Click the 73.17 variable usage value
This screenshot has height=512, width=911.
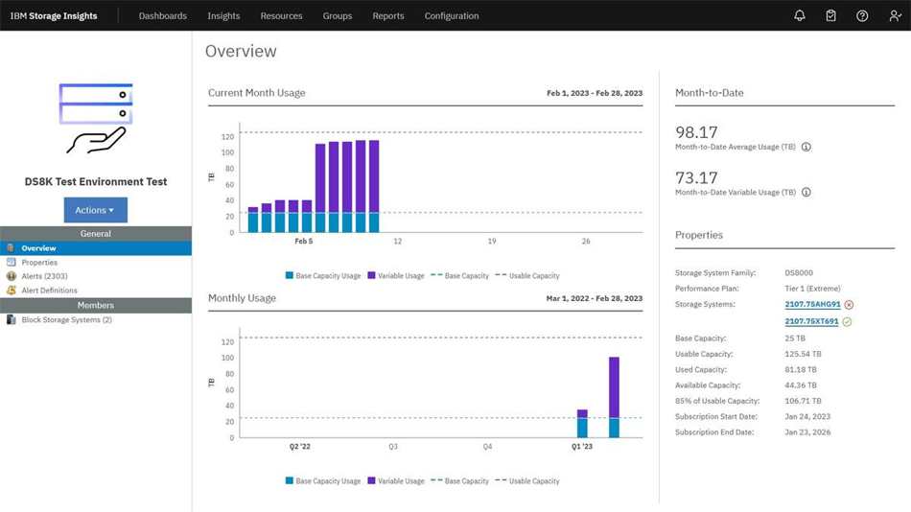point(696,177)
